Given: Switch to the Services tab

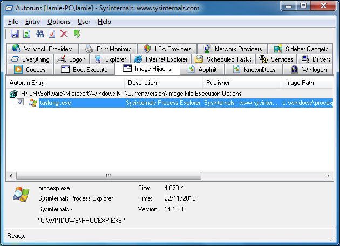Looking at the screenshot, I should 276,59.
